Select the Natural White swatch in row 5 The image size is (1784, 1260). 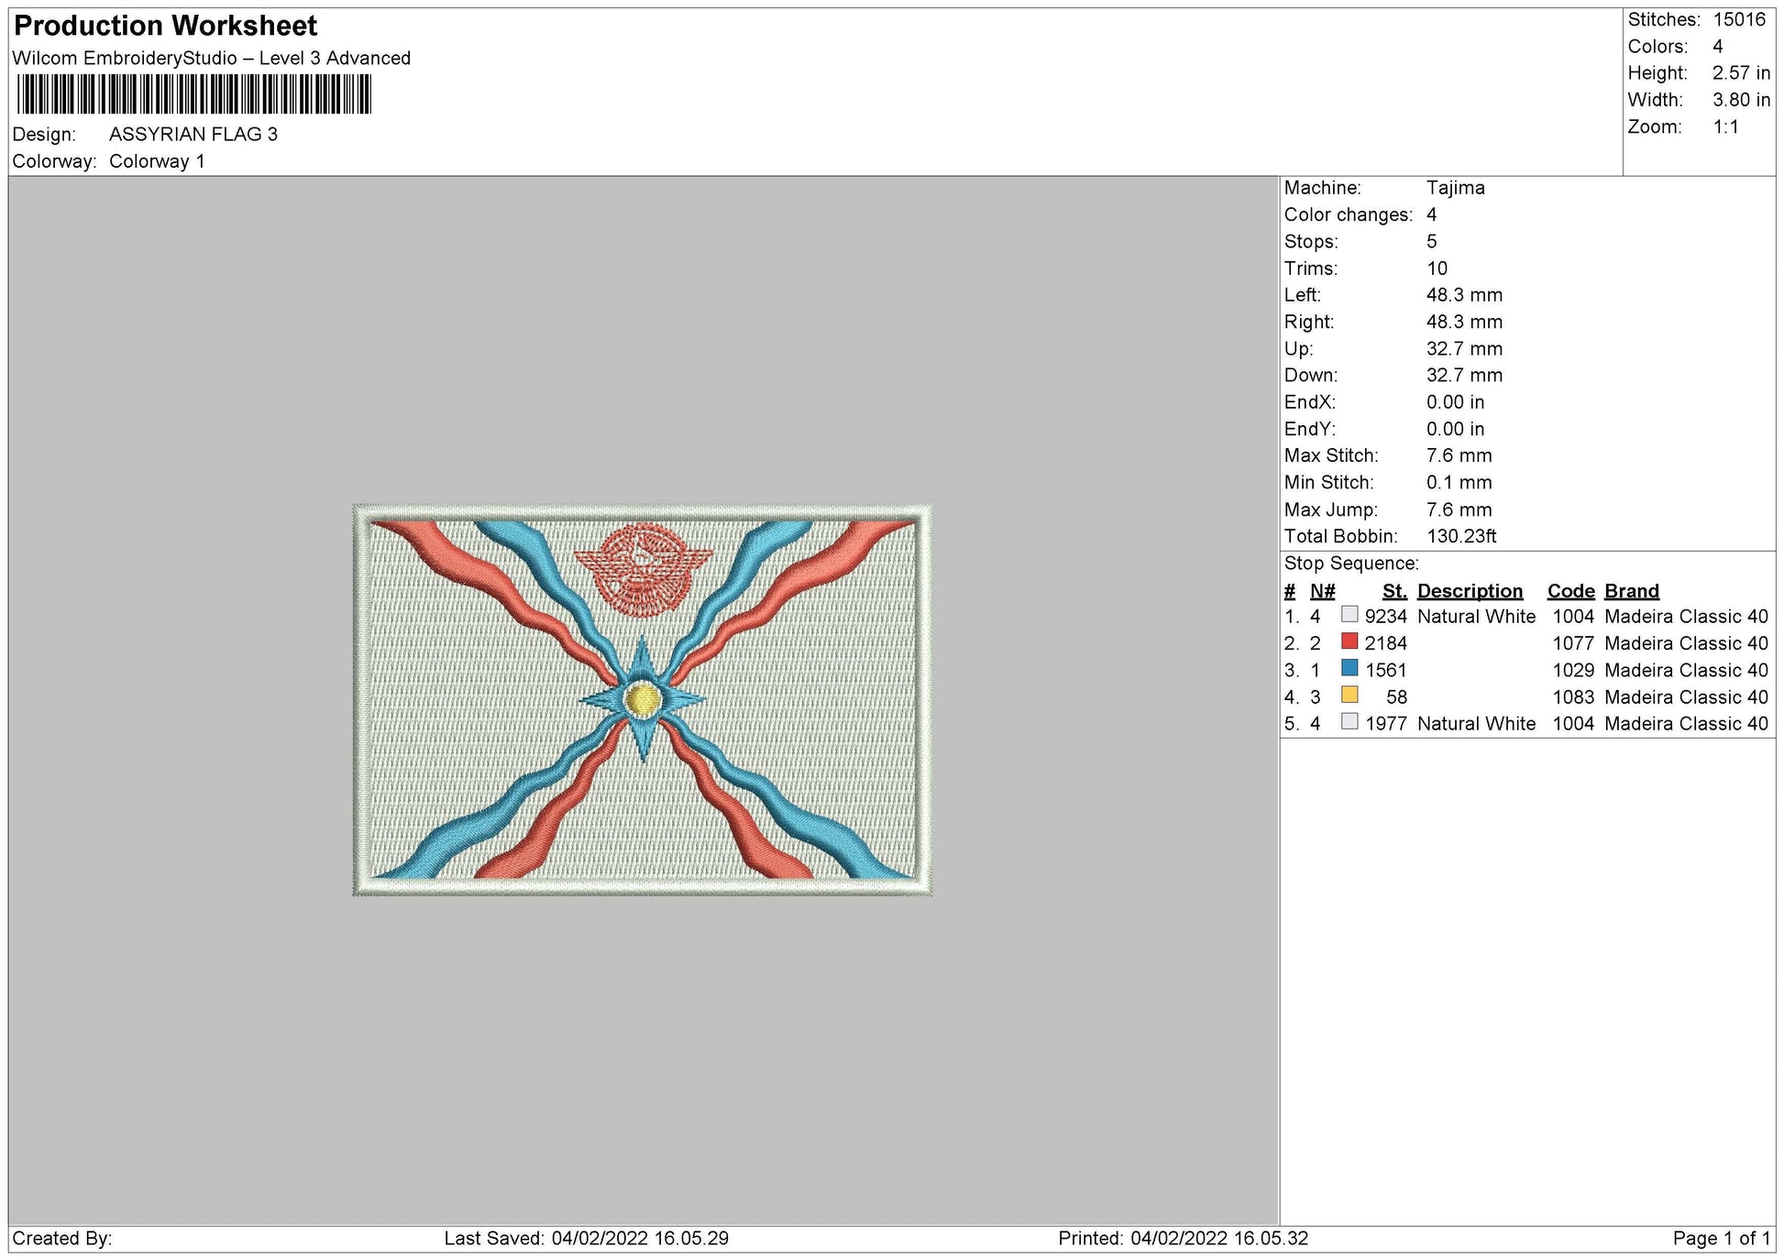click(x=1349, y=722)
